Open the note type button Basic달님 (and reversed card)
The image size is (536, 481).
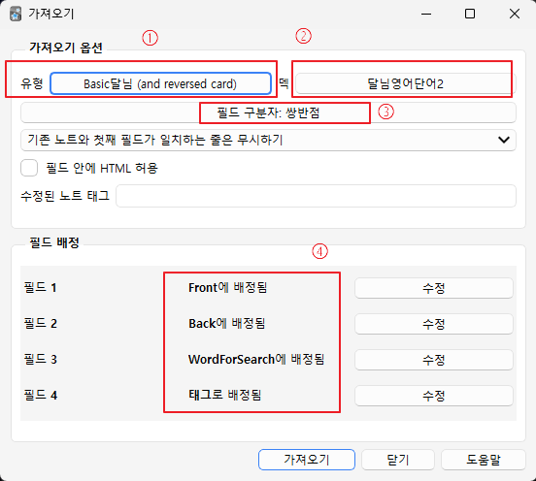coord(160,83)
